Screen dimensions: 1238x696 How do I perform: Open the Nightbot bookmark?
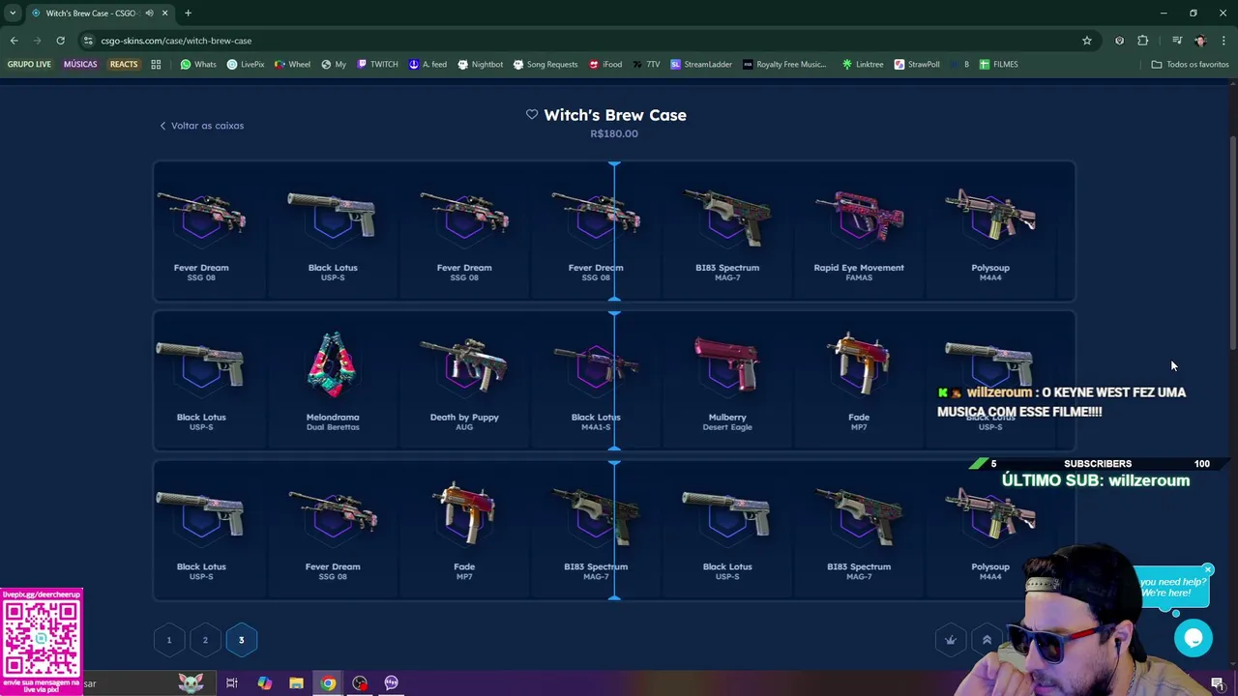coord(481,64)
